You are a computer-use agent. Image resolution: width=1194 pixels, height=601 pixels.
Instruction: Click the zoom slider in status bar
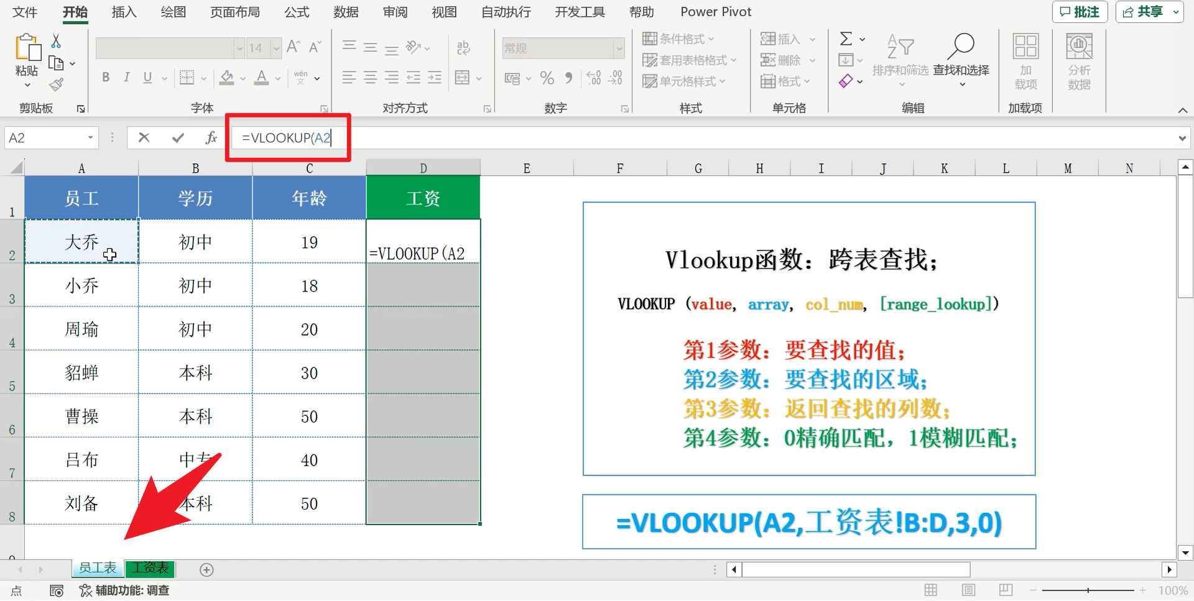1088,590
